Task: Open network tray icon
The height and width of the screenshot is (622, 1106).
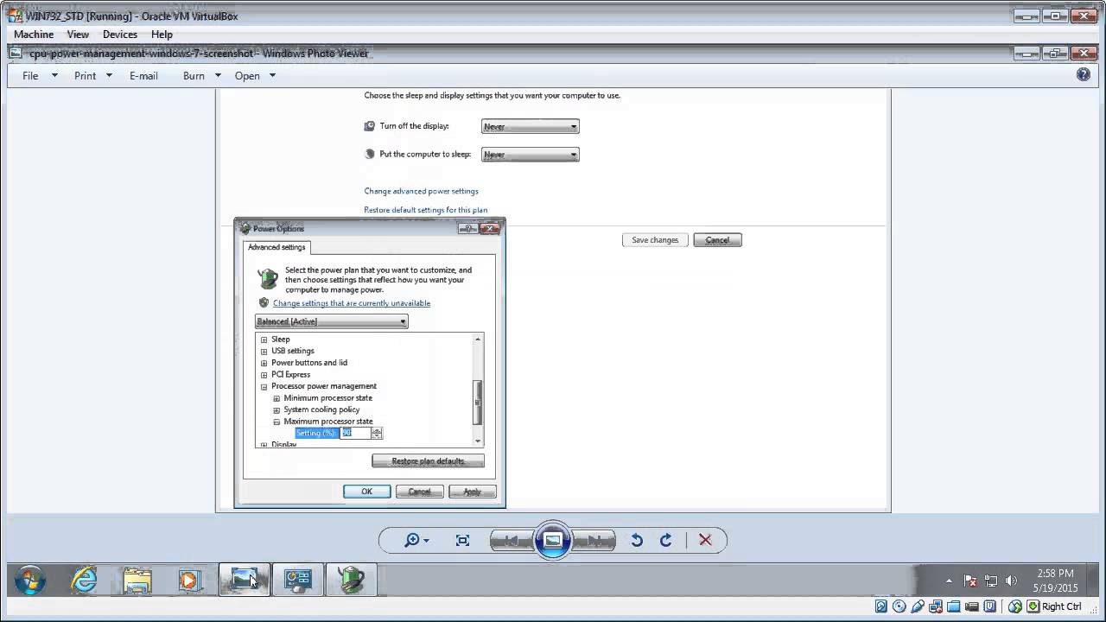Action: click(991, 581)
